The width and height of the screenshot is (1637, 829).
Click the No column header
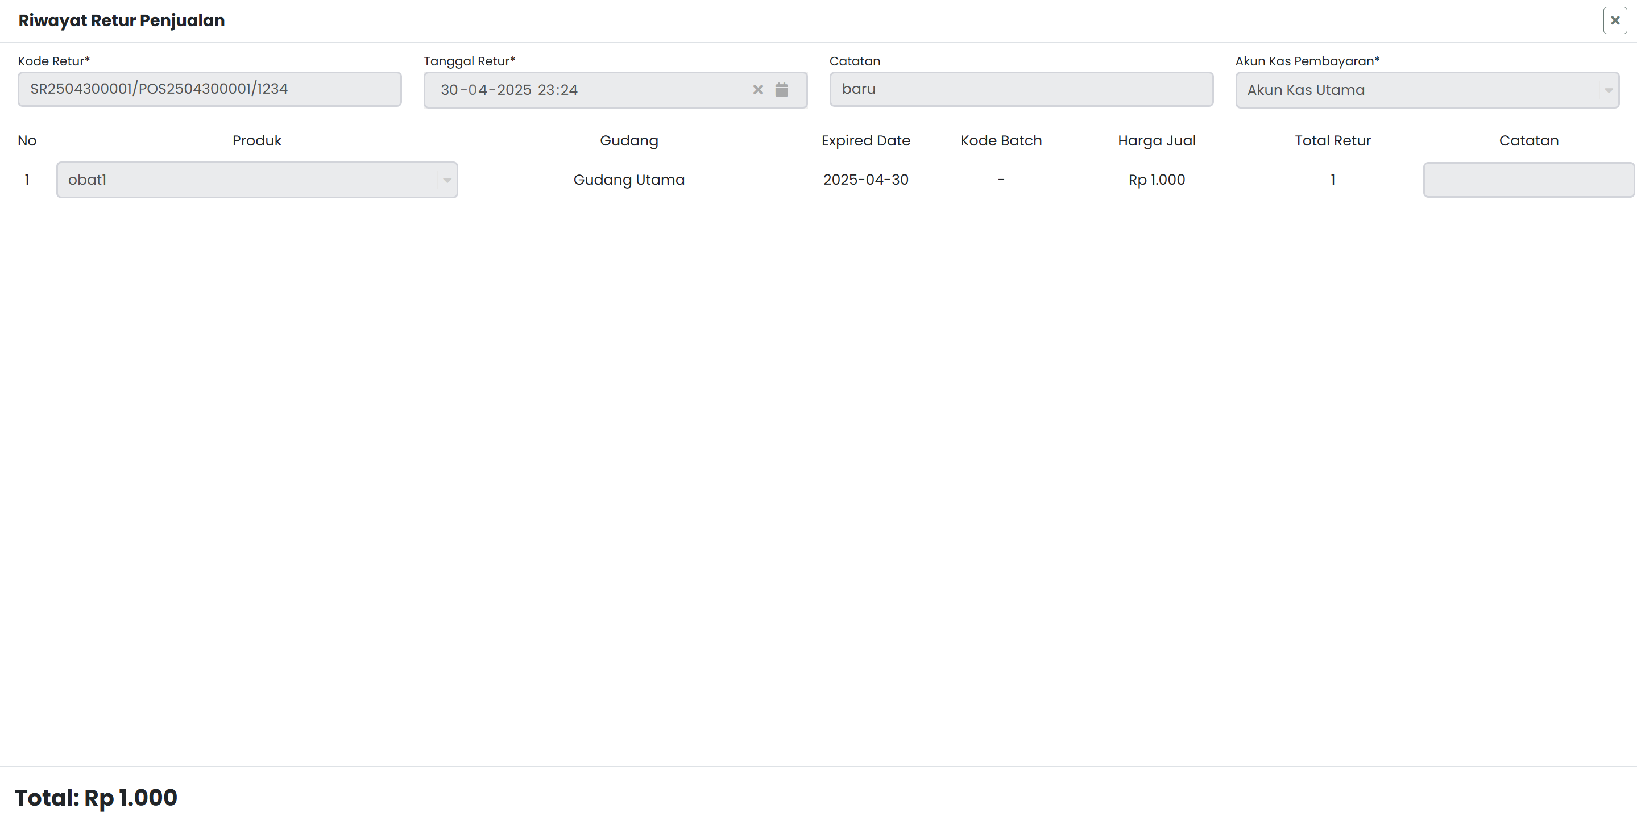[27, 140]
